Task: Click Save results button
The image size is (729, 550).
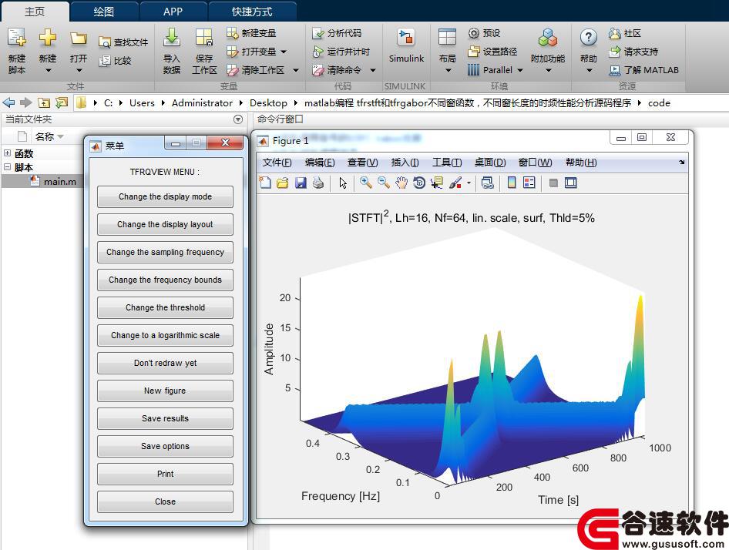Action: pos(165,418)
